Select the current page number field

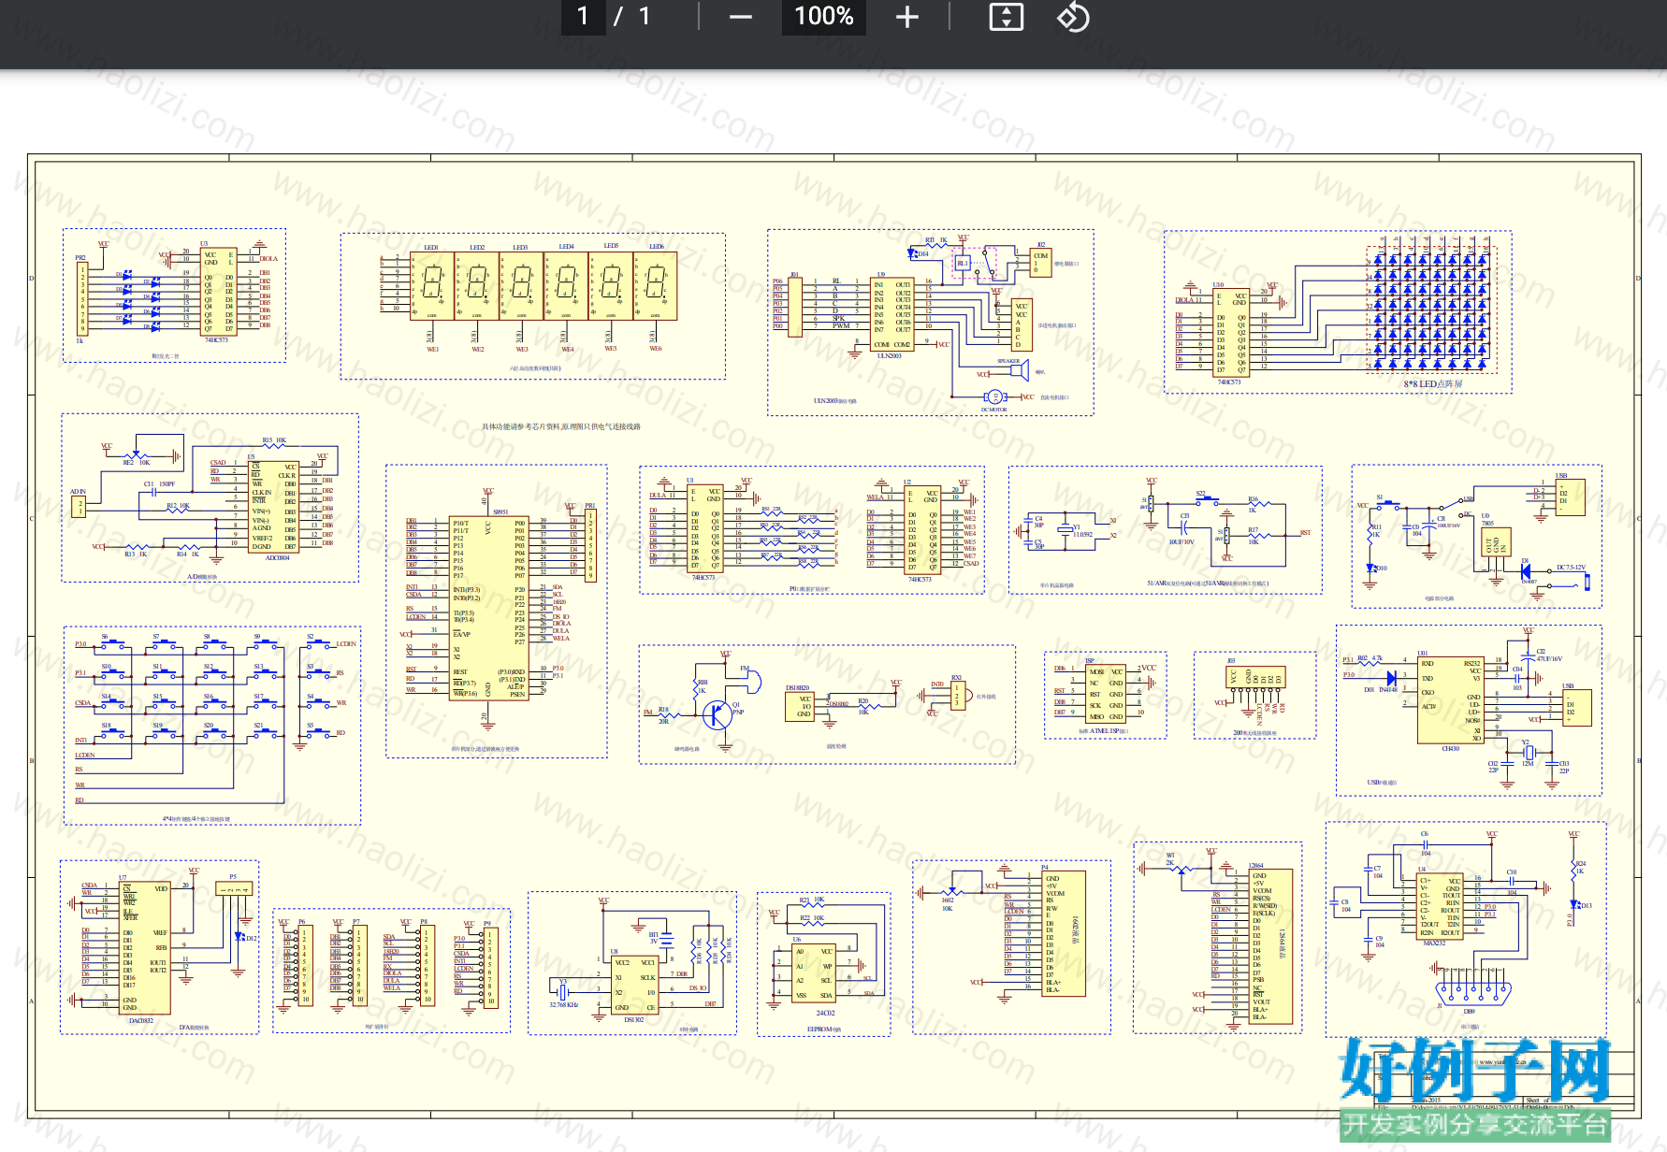[584, 17]
